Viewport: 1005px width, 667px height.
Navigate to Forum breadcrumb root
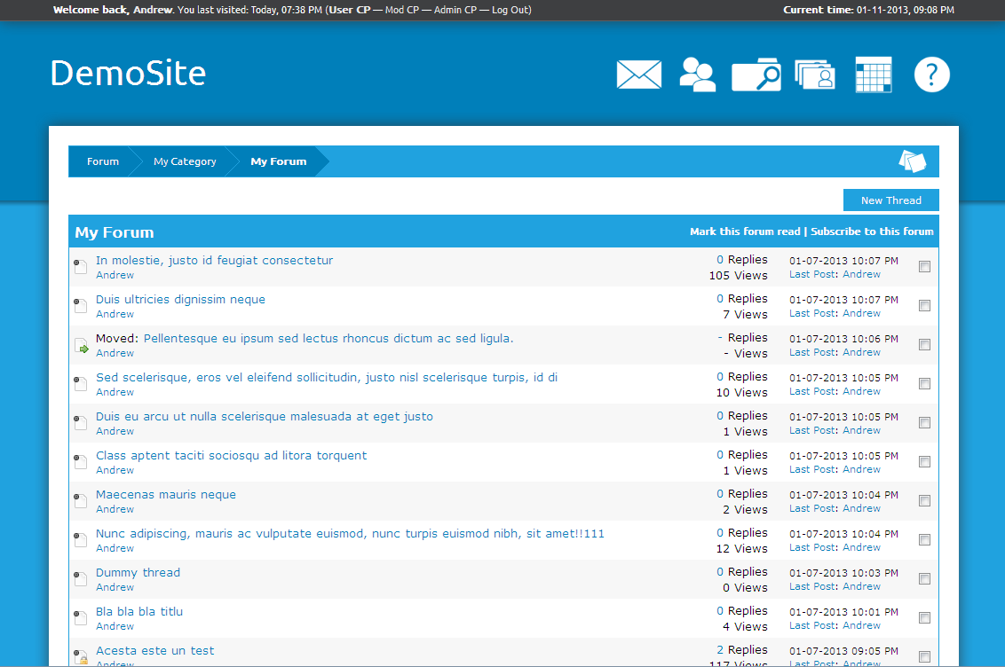click(102, 161)
